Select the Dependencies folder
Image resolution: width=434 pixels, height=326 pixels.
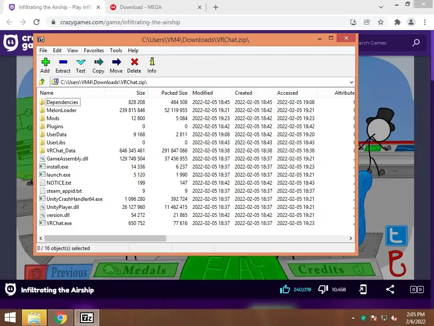62,102
